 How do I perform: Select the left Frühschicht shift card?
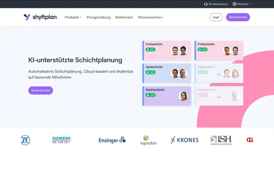[x=167, y=51]
